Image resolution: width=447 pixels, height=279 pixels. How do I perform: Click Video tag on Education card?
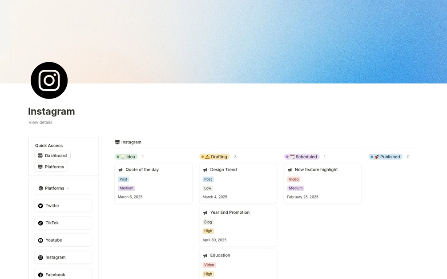click(209, 265)
